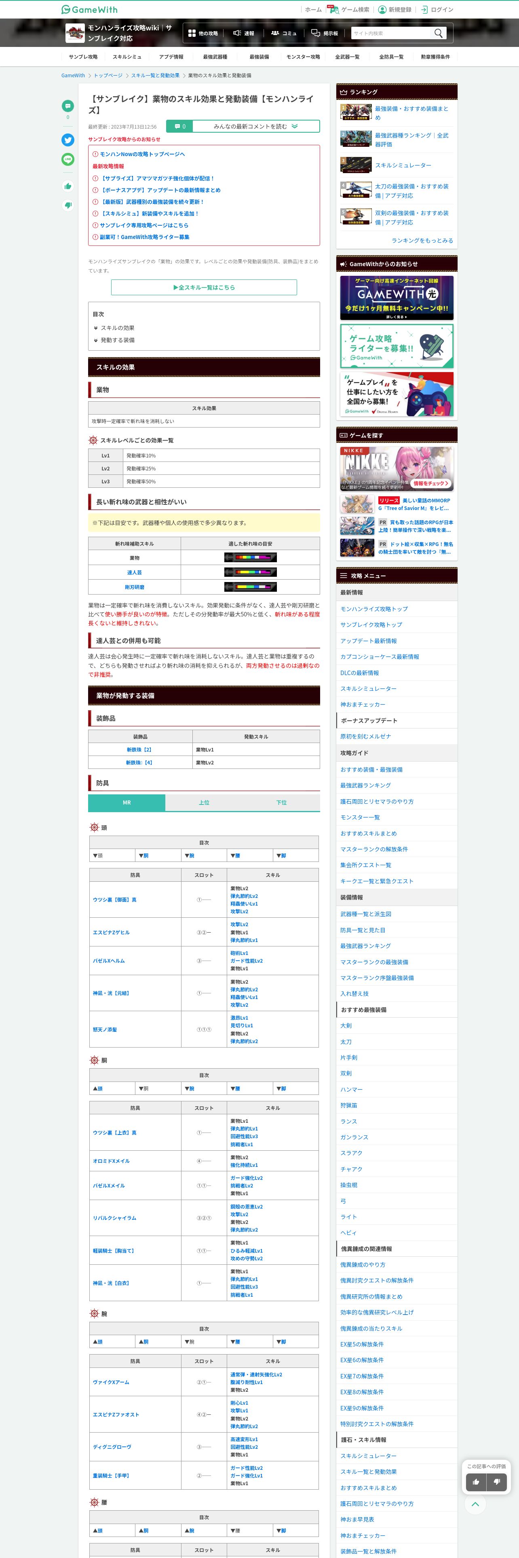This screenshot has width=519, height=1558.
Task: Rate the article thumbs-up in the floating rating box
Action: pos(476,1482)
